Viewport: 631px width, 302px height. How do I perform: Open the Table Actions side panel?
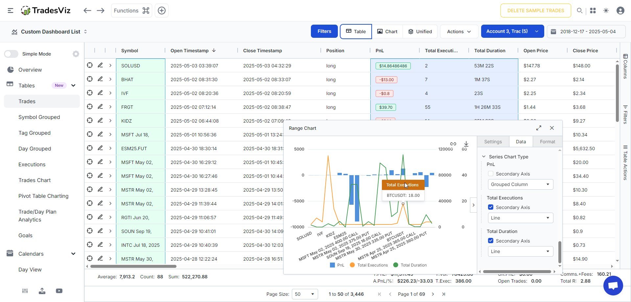[x=625, y=163]
